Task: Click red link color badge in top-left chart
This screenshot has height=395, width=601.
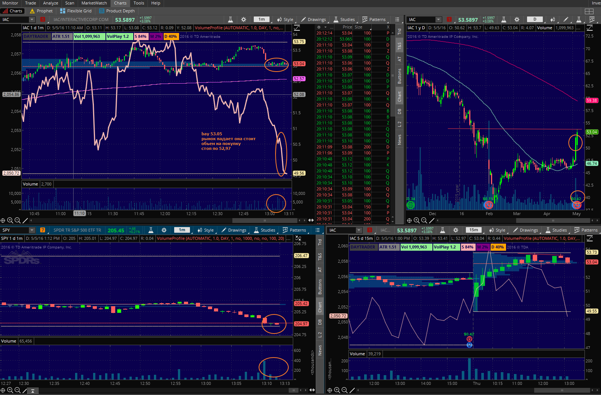Action: click(x=42, y=19)
